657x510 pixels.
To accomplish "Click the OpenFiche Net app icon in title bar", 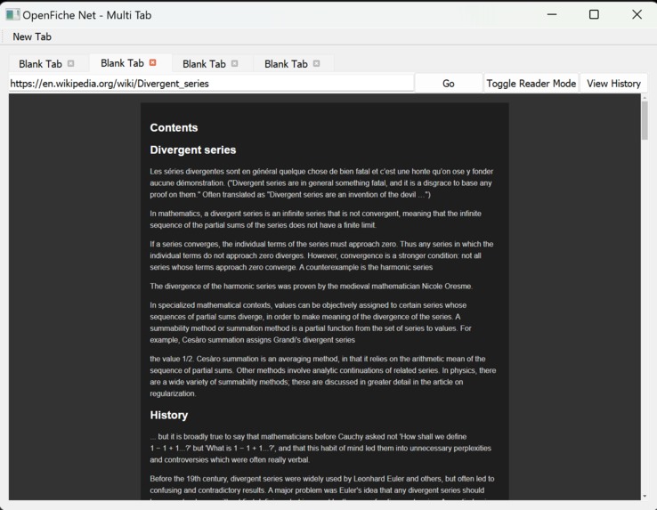I will (x=12, y=14).
